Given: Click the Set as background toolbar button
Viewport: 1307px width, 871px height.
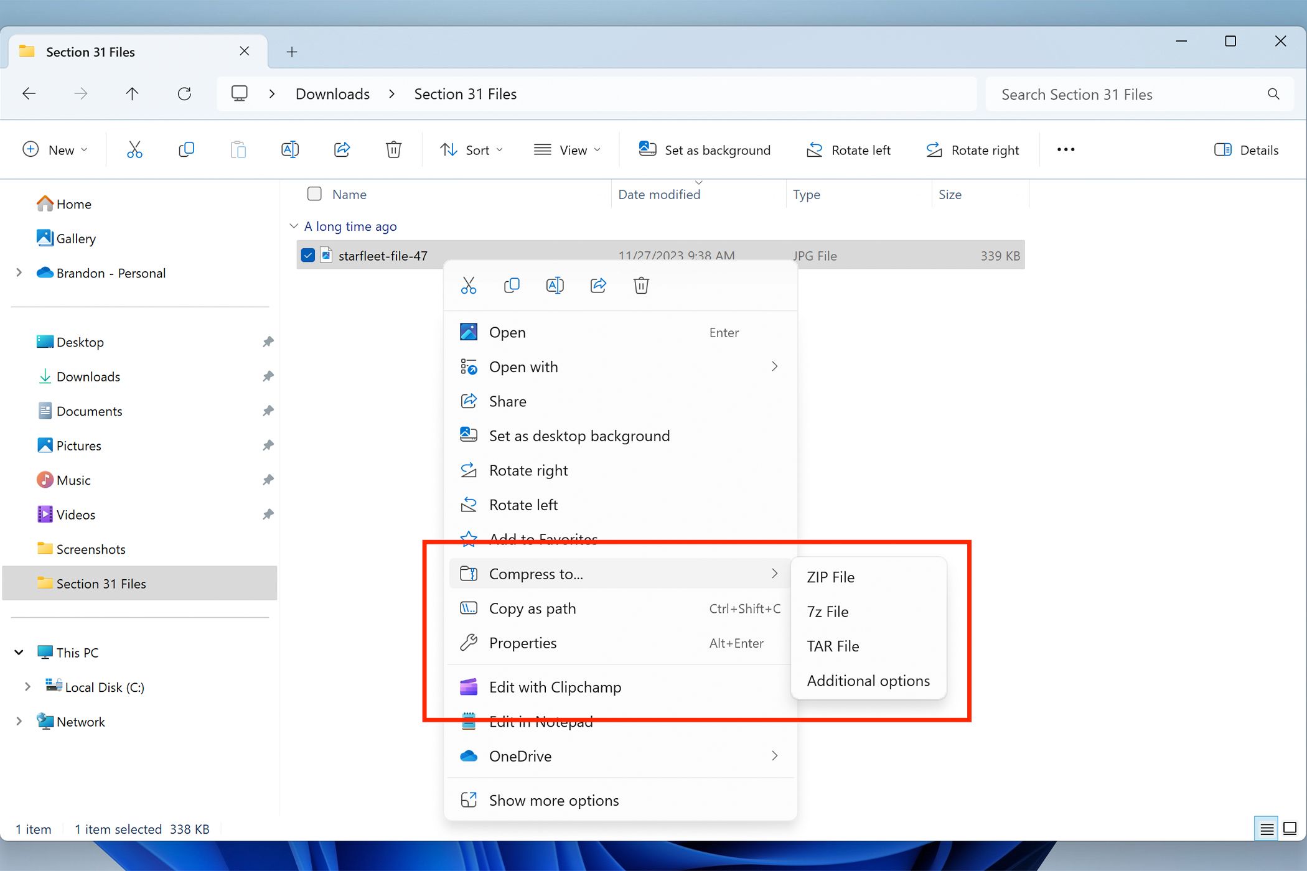Looking at the screenshot, I should coord(705,149).
